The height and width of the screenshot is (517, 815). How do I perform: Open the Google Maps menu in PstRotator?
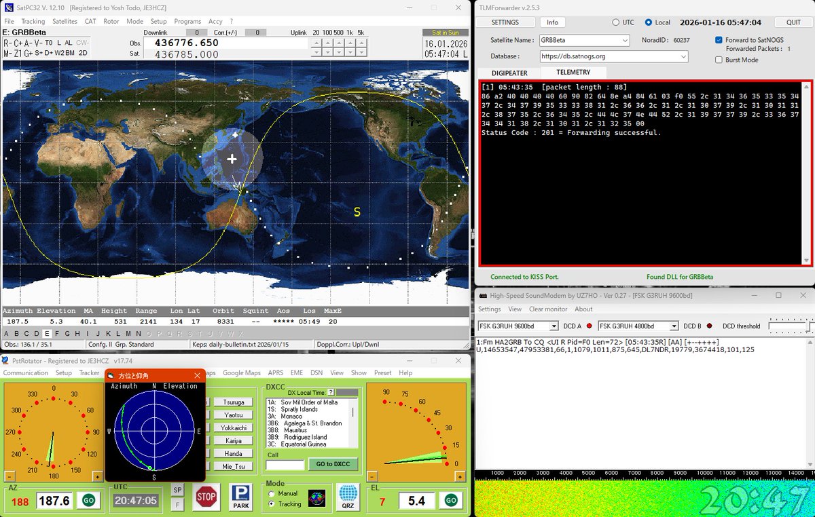tap(242, 372)
